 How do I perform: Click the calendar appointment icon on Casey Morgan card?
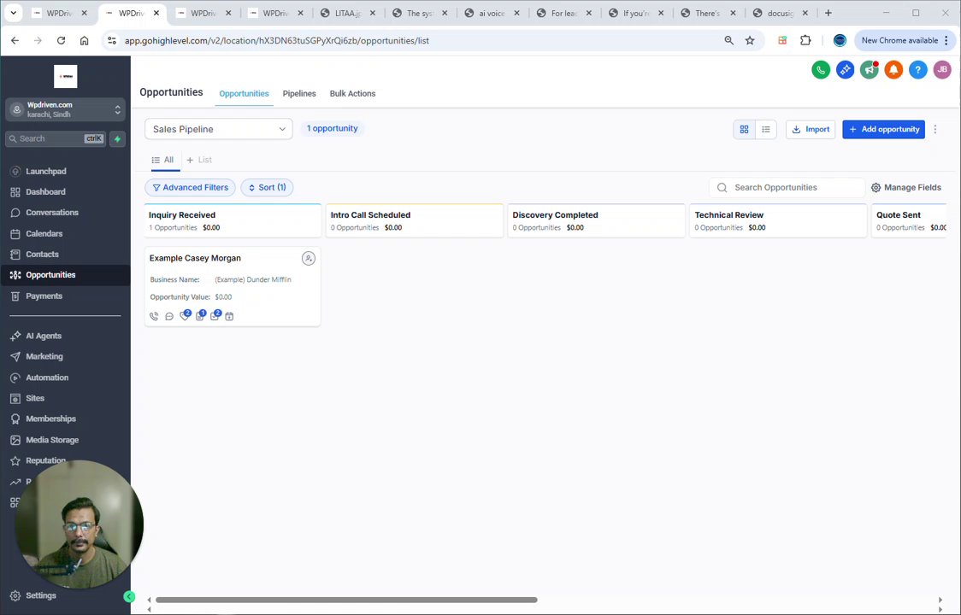tap(229, 316)
